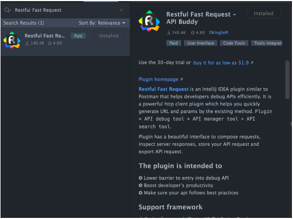Image resolution: width=293 pixels, height=219 pixels.
Task: Click the Code Tools tag
Action: click(x=234, y=43)
